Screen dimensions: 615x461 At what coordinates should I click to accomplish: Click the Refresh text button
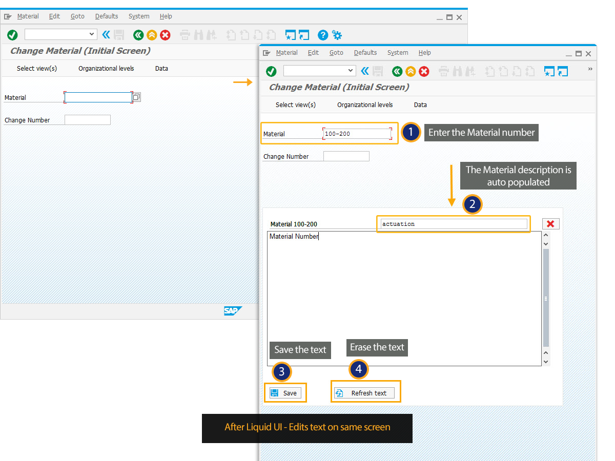[x=364, y=393]
